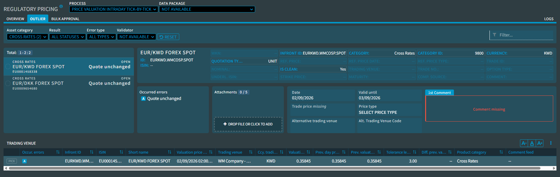
Task: Click the CATEGORY ID 9800 field
Action: point(451,53)
